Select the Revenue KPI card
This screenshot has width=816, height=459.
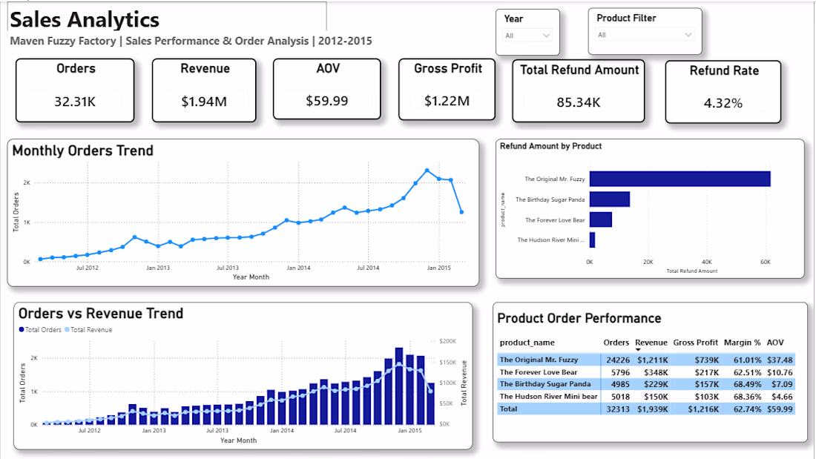pyautogui.click(x=204, y=90)
